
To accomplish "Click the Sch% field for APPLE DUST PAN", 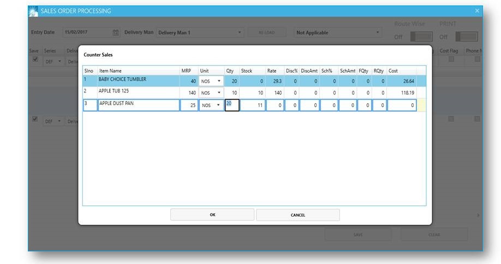I will pyautogui.click(x=329, y=105).
